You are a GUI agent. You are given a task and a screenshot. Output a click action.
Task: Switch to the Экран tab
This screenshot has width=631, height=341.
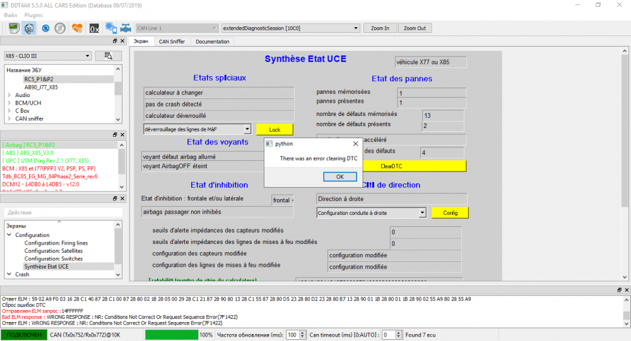pyautogui.click(x=141, y=41)
